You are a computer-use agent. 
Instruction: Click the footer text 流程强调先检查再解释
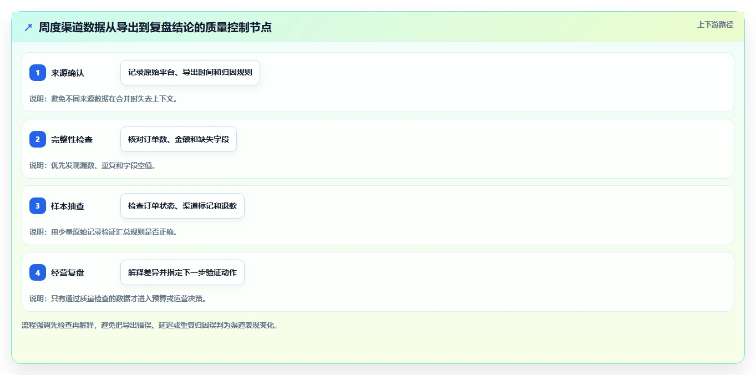149,325
